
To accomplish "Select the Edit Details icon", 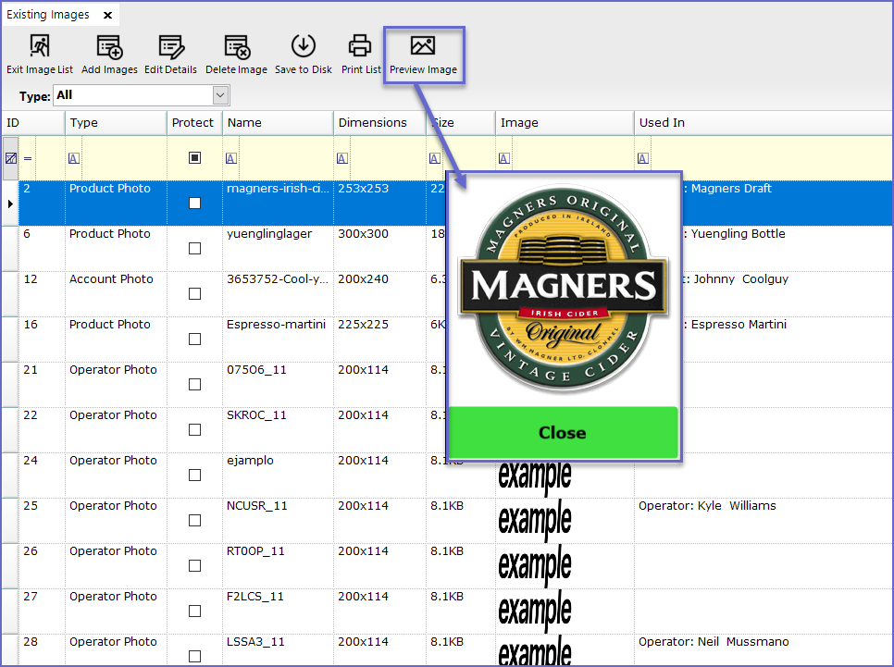I will (x=171, y=45).
